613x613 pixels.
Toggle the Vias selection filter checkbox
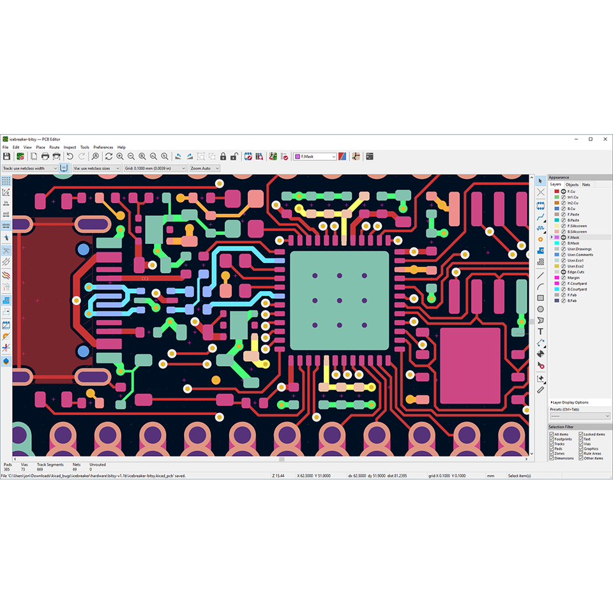pyautogui.click(x=581, y=444)
